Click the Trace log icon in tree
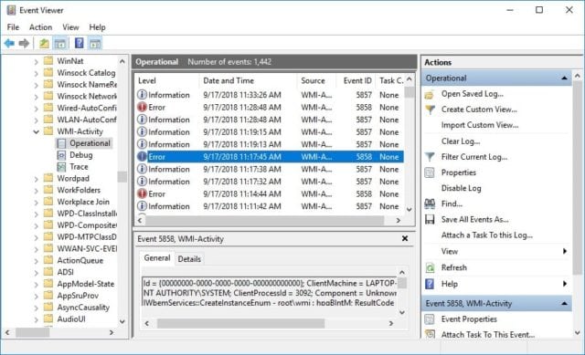This screenshot has height=355, width=585. tap(61, 167)
